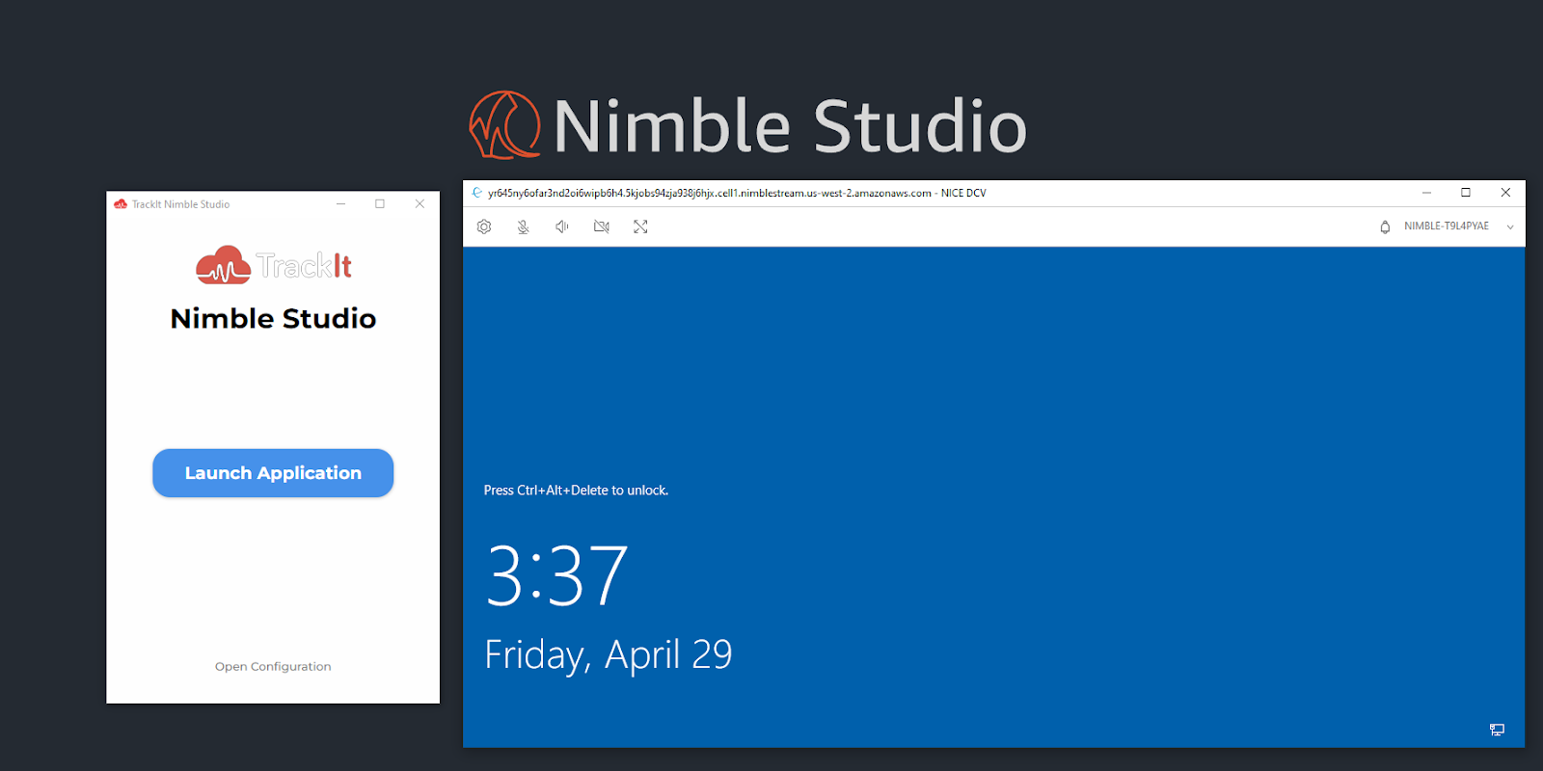Screen dimensions: 1543x771
Task: Click the TrackIt cloud logo
Action: [223, 265]
